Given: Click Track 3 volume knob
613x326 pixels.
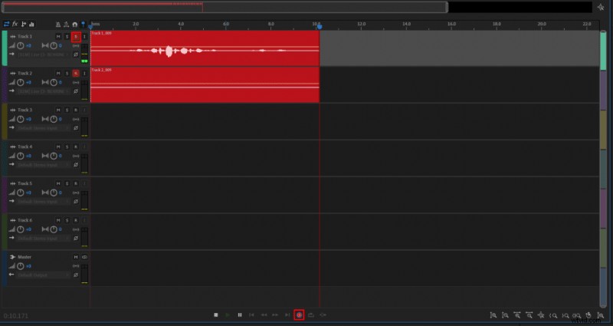Looking at the screenshot, I should pyautogui.click(x=21, y=120).
